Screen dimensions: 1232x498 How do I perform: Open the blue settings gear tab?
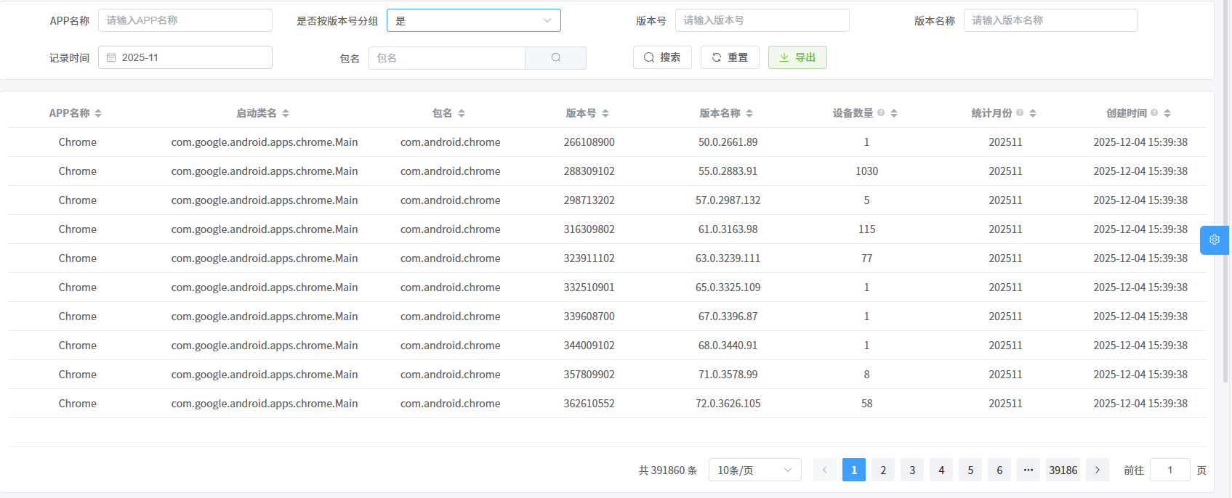coord(1214,240)
